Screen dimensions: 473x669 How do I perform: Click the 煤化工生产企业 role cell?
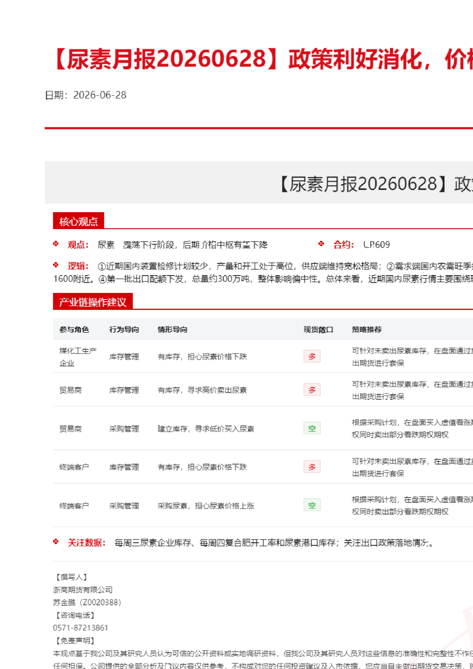tap(78, 357)
